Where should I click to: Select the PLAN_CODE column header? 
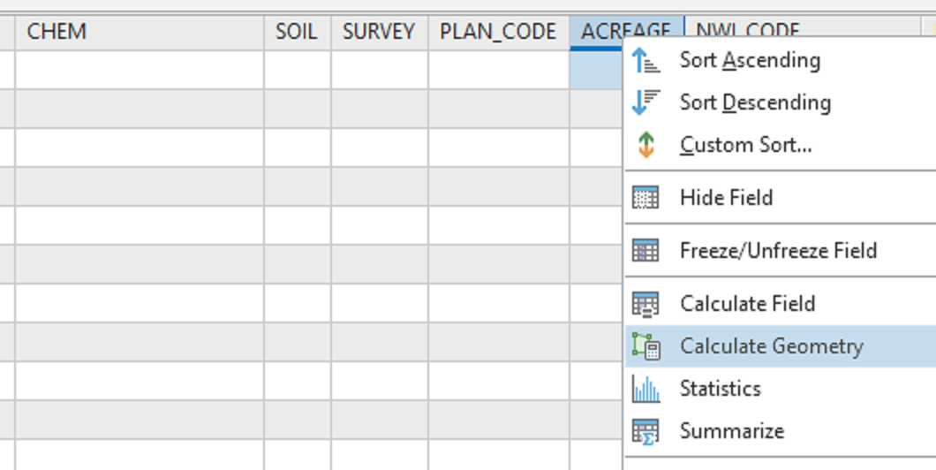[498, 32]
